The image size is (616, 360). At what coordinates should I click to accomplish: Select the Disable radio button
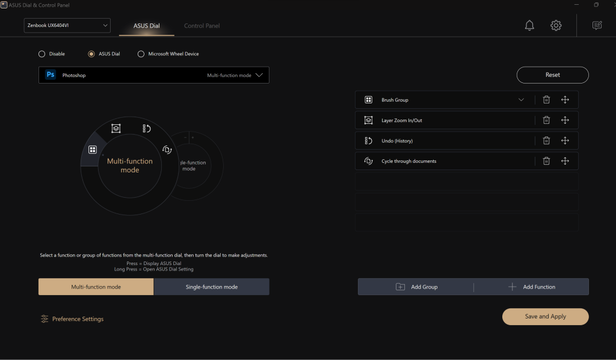(42, 54)
